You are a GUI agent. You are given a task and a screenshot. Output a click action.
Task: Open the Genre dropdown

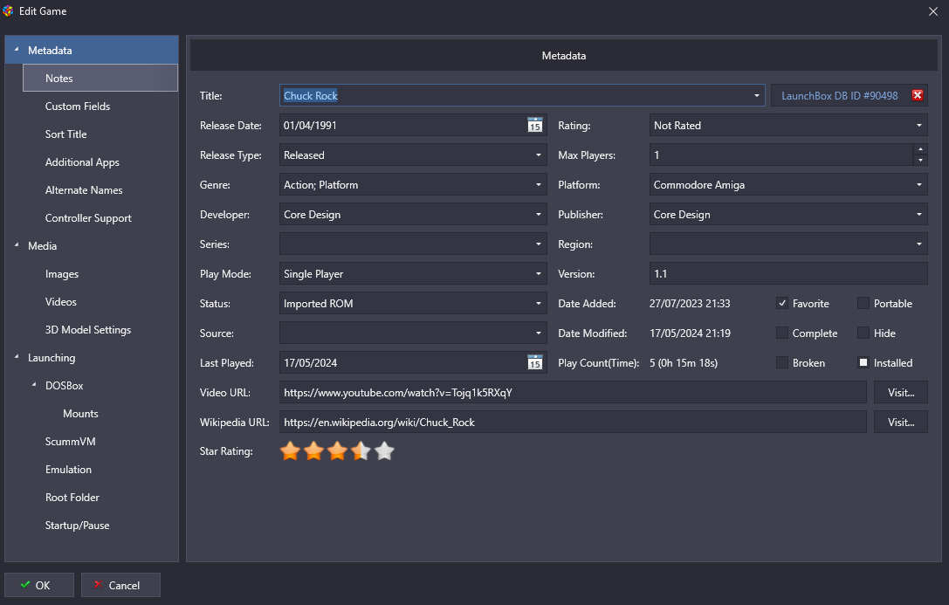tap(413, 184)
